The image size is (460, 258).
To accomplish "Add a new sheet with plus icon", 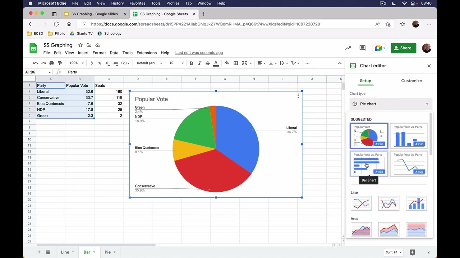I will coord(39,252).
